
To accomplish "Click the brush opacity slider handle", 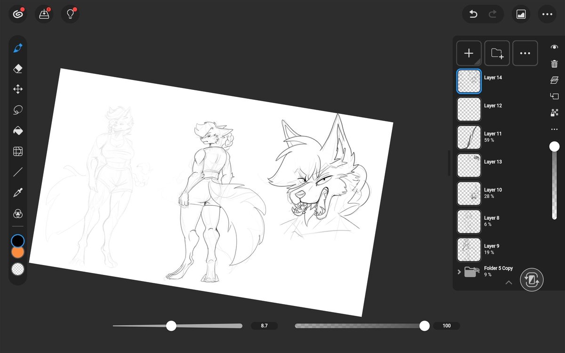I will (x=424, y=326).
